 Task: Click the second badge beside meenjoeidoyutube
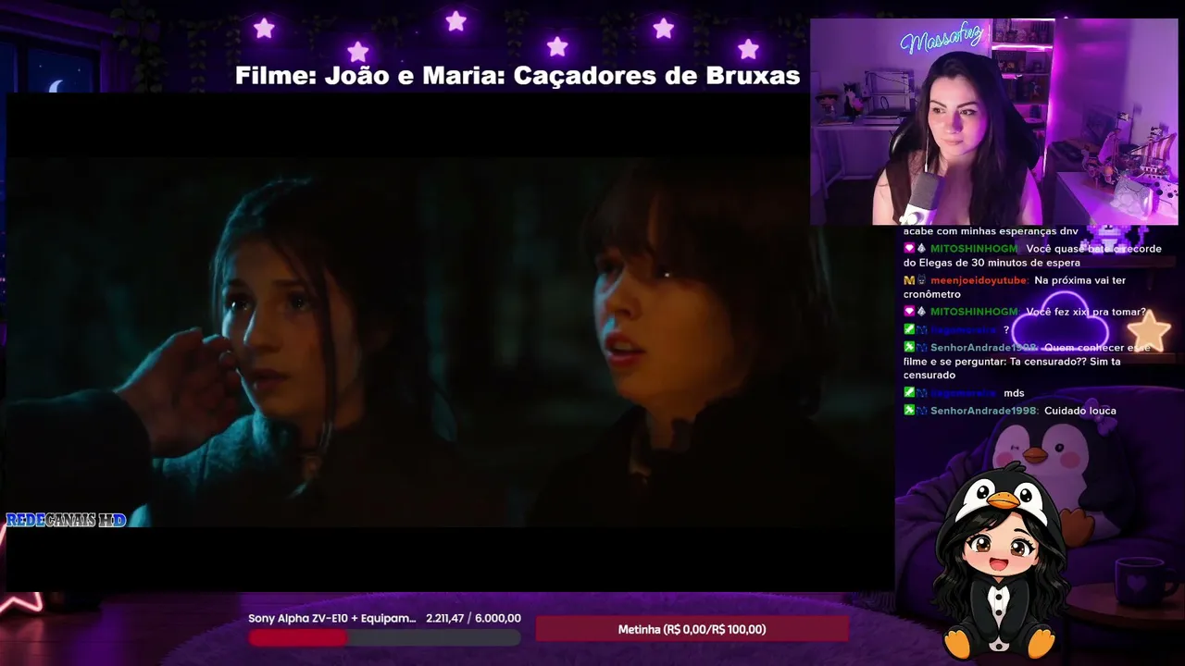click(x=921, y=280)
